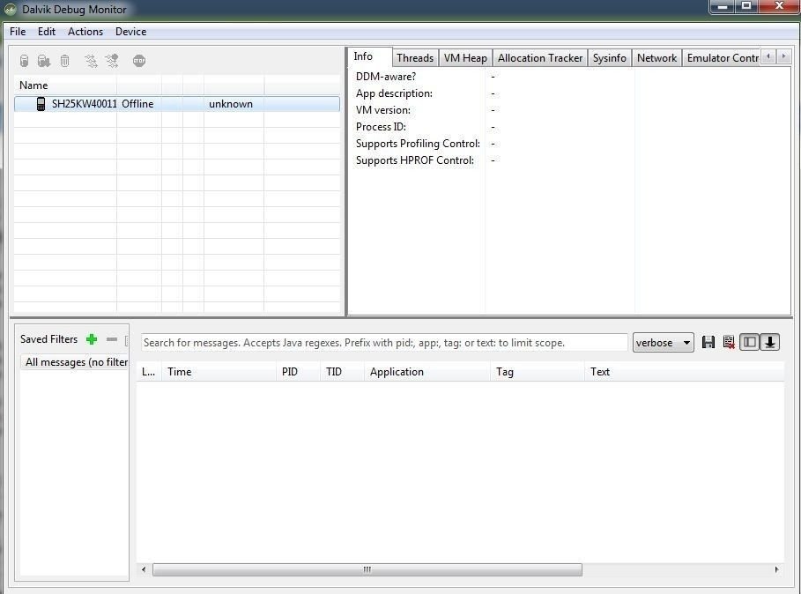Click the Offline status of the device
The height and width of the screenshot is (594, 801).
[137, 104]
